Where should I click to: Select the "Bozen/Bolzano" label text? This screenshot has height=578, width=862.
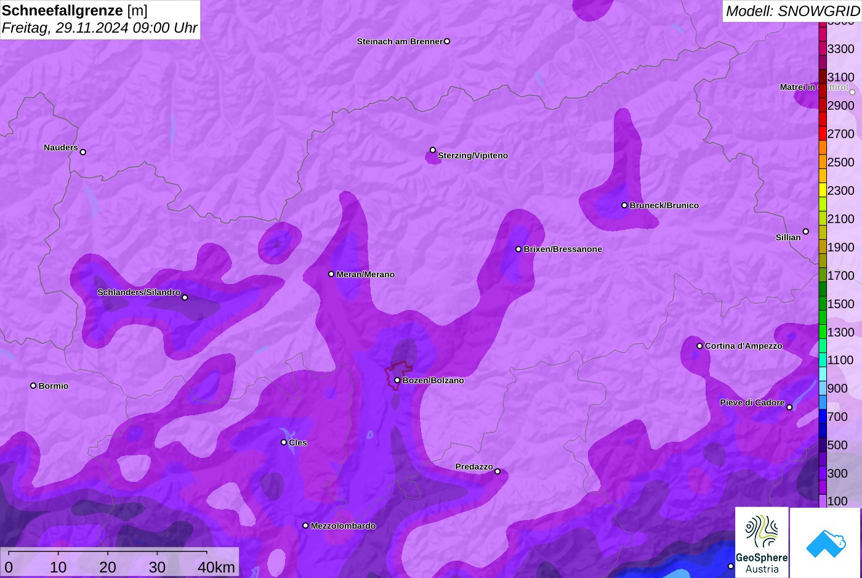pos(433,380)
